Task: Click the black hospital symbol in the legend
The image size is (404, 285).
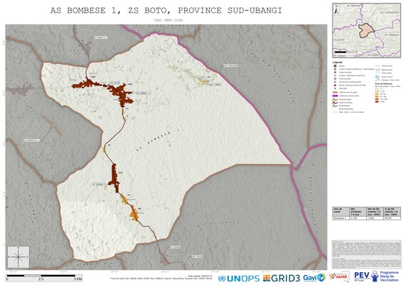Action: tap(335, 66)
